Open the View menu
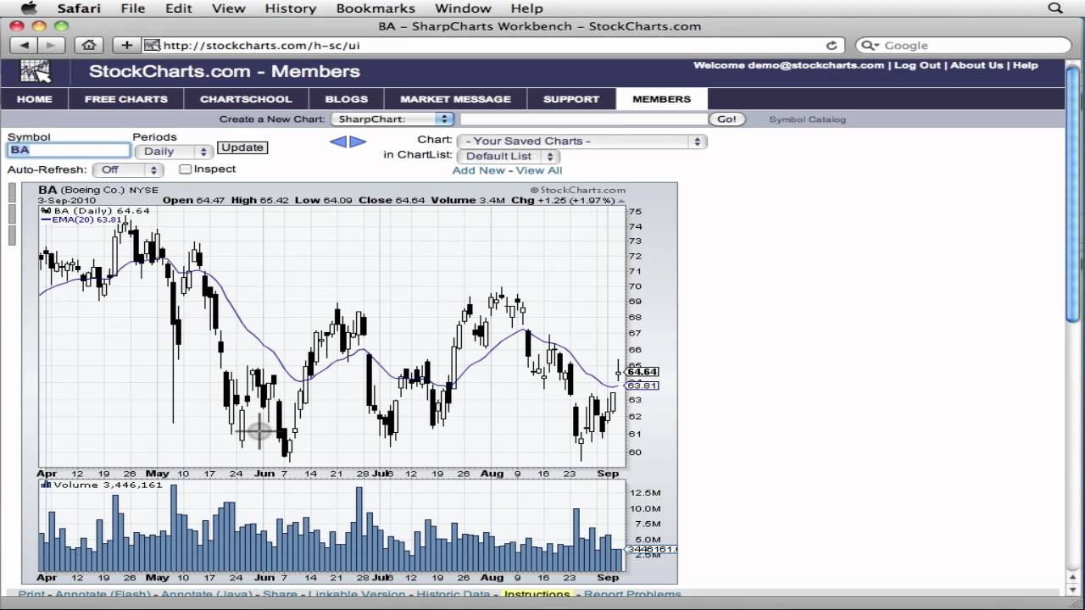 (x=228, y=8)
